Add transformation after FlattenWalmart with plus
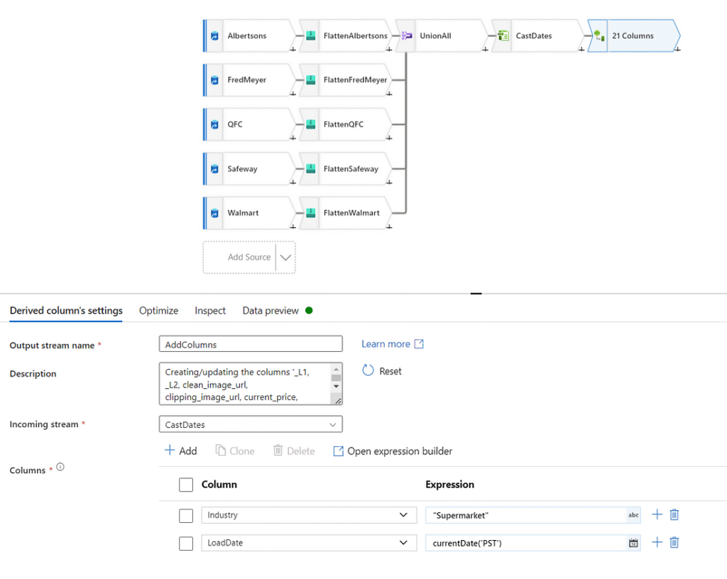The height and width of the screenshot is (579, 727). point(389,226)
